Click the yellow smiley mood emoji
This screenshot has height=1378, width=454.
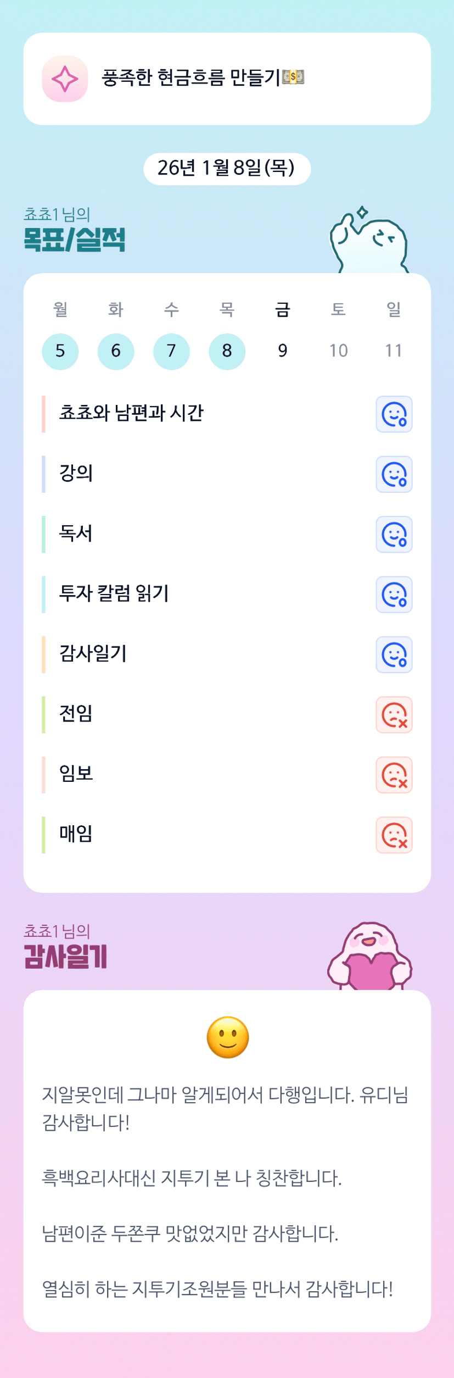tap(228, 1037)
